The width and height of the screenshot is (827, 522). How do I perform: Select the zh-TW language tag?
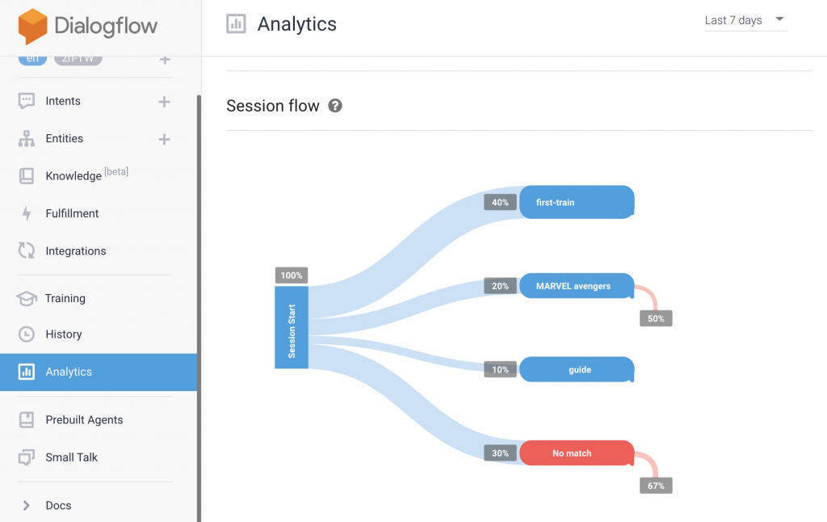pos(78,59)
